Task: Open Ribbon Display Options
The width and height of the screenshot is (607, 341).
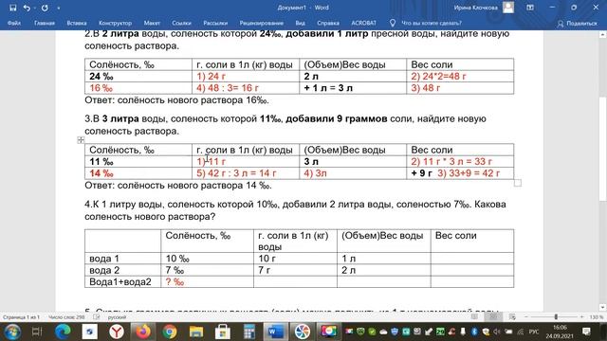Action: (530, 8)
